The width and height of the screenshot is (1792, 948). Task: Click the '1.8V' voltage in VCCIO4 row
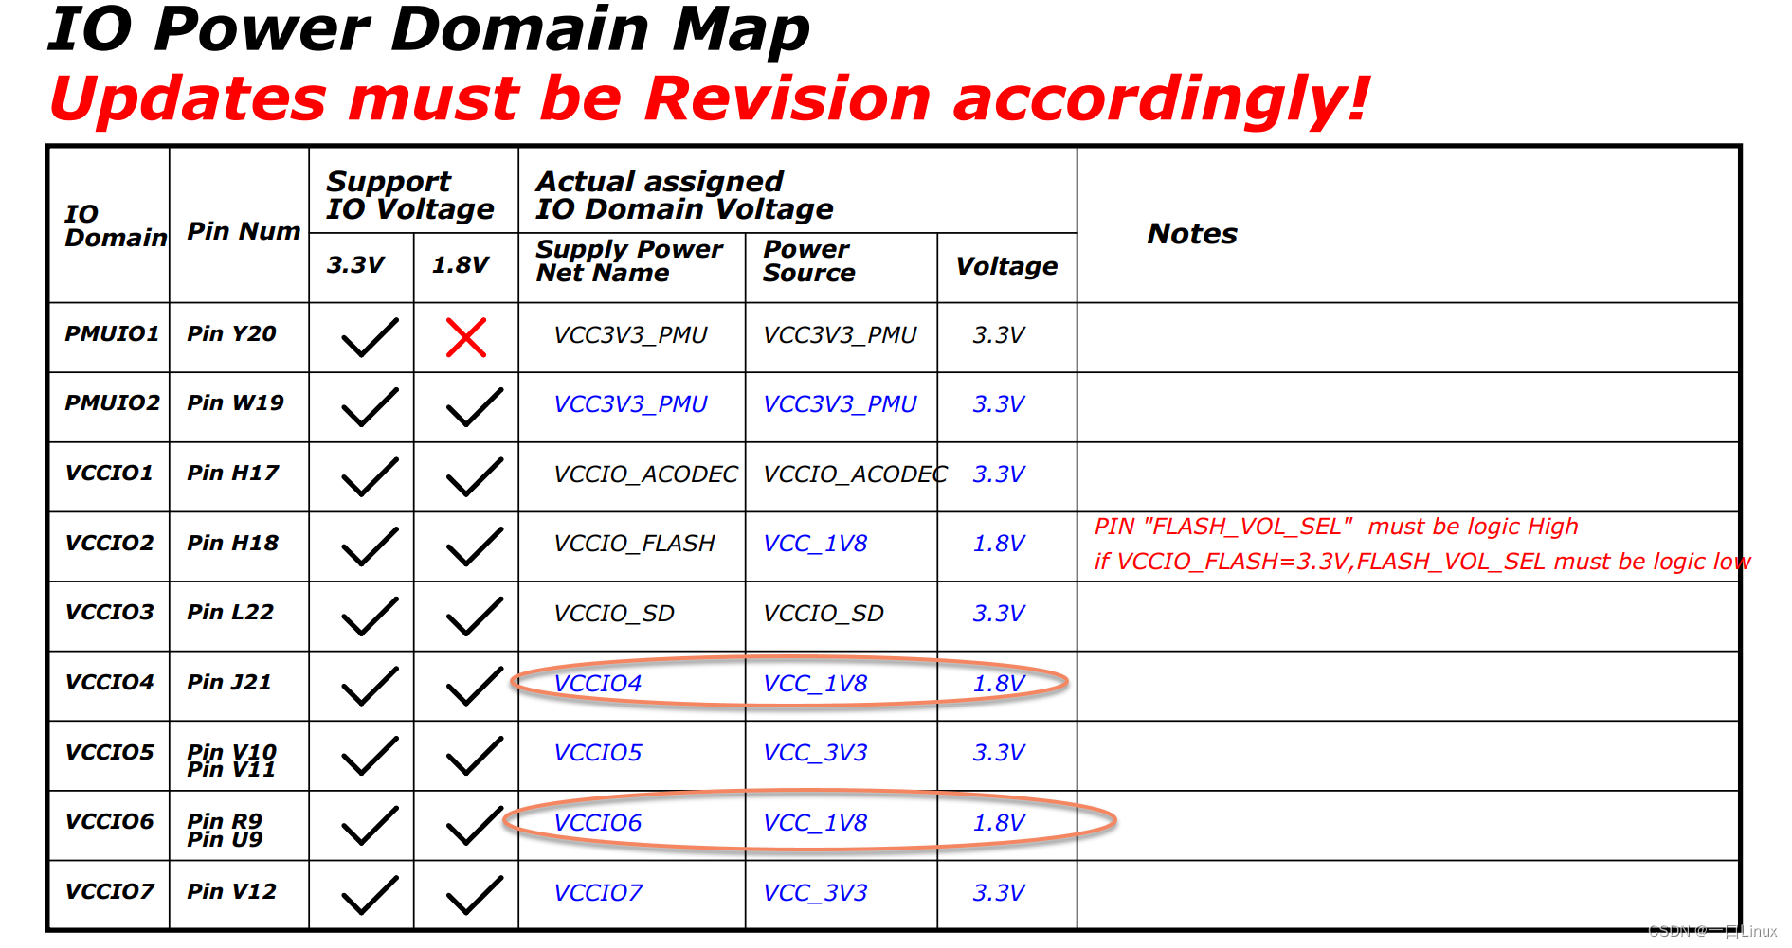999,684
